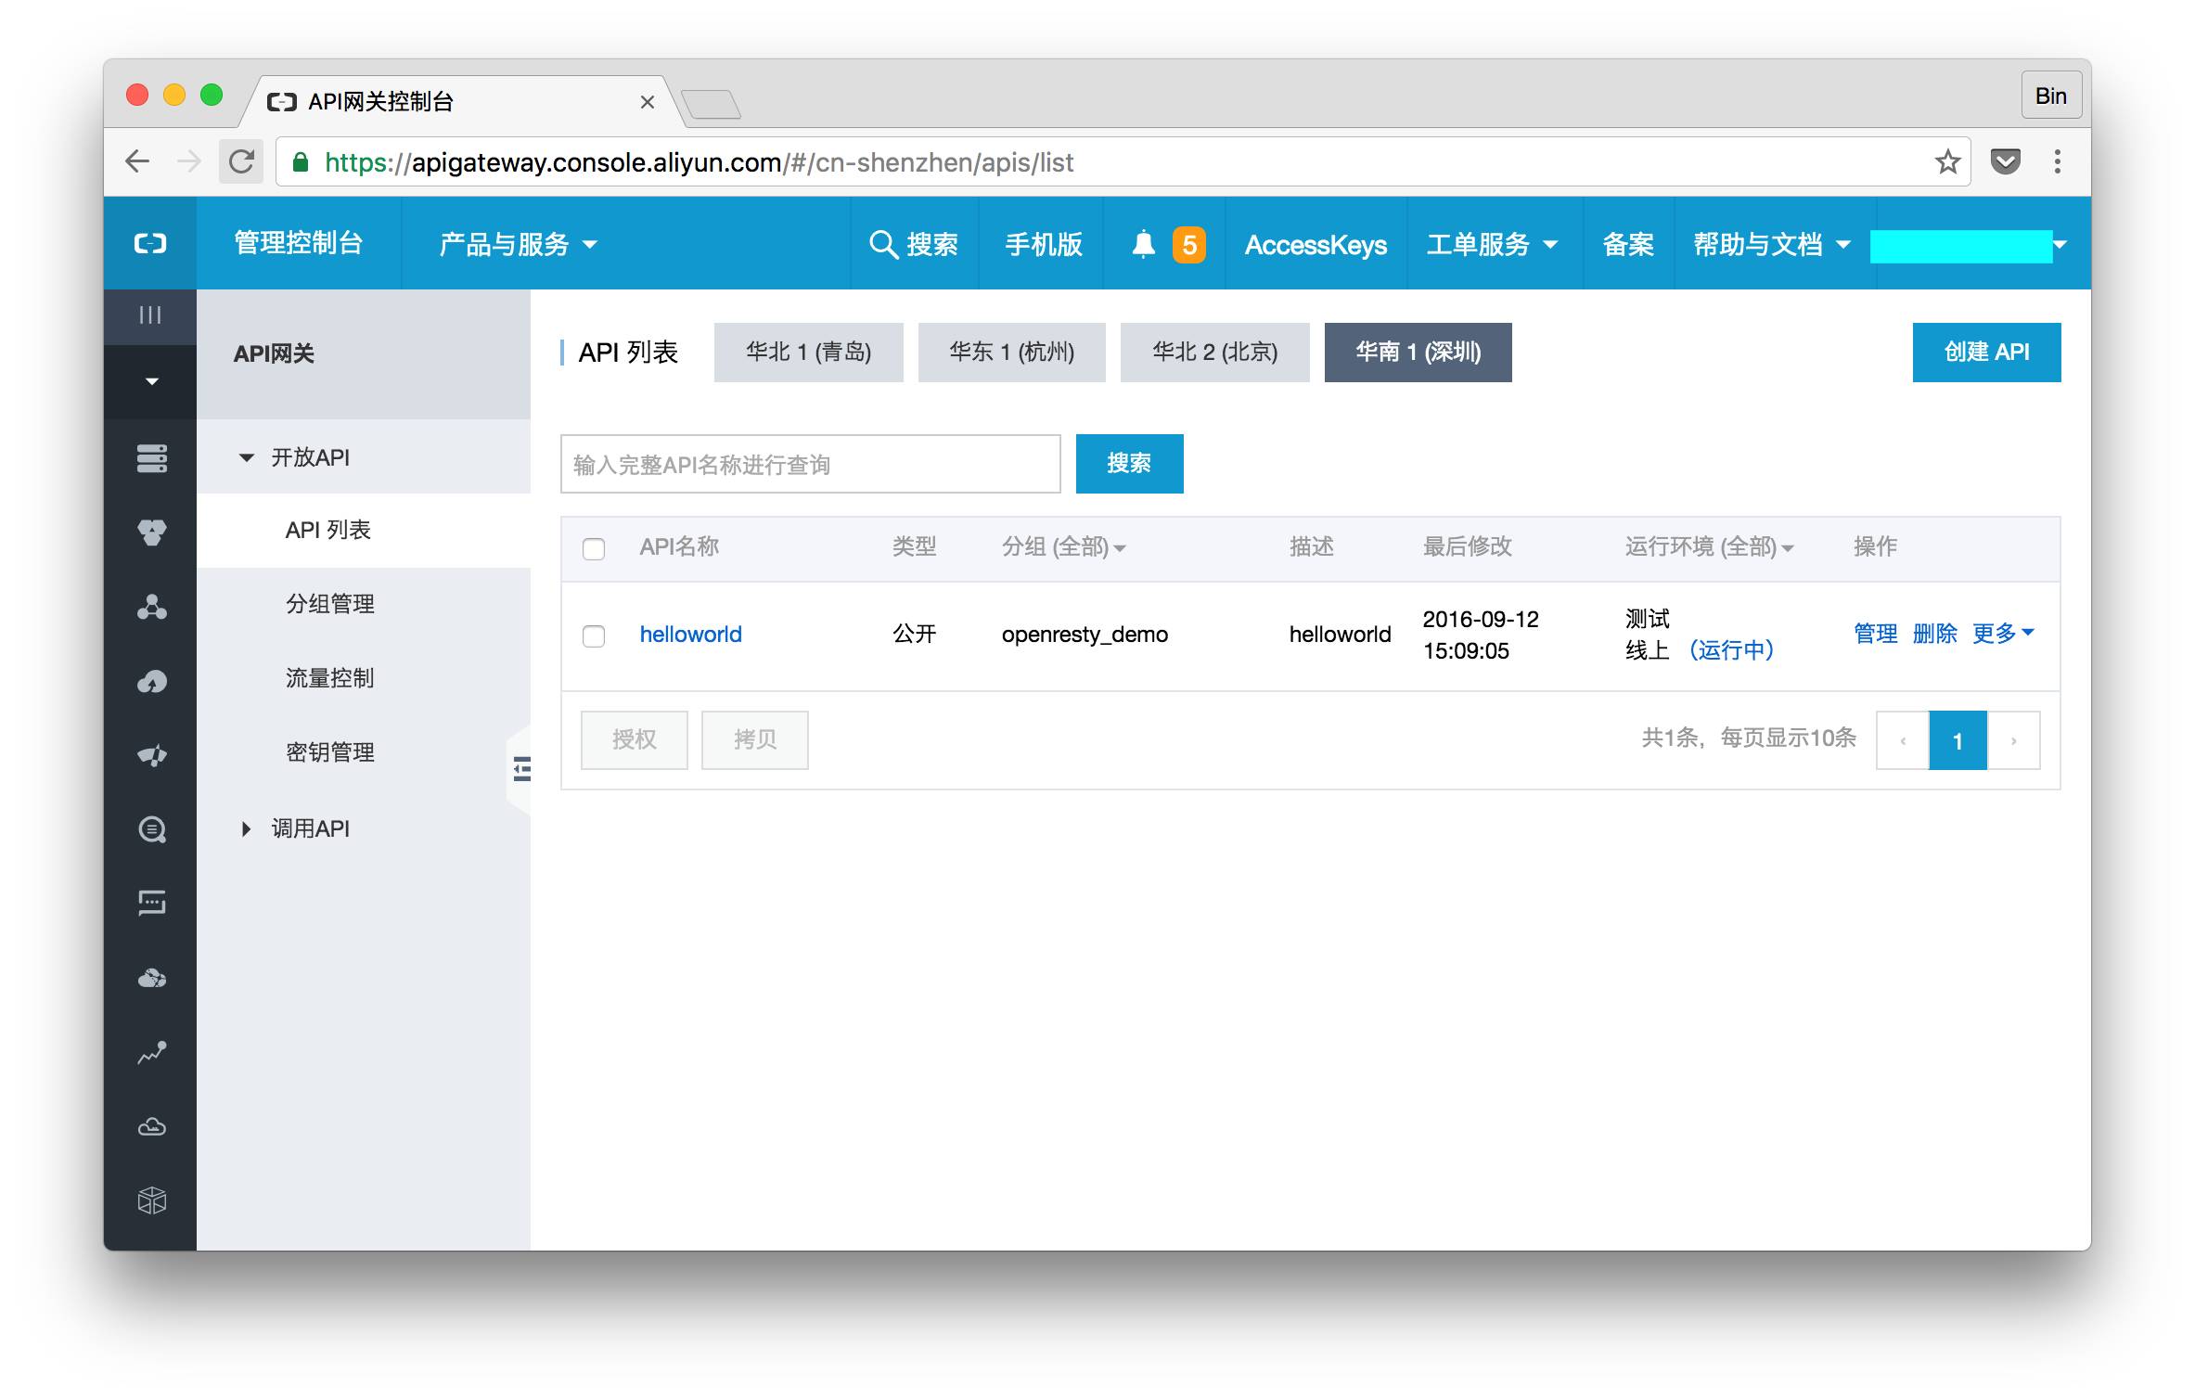Click the secure padlock icon in address bar

(300, 162)
